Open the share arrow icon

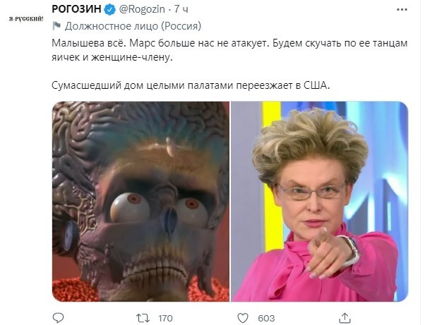click(345, 318)
